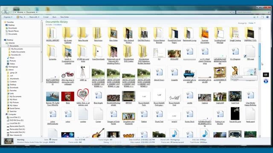Open Recent Places in Favorites
The width and height of the screenshot is (273, 153).
tap(13, 31)
